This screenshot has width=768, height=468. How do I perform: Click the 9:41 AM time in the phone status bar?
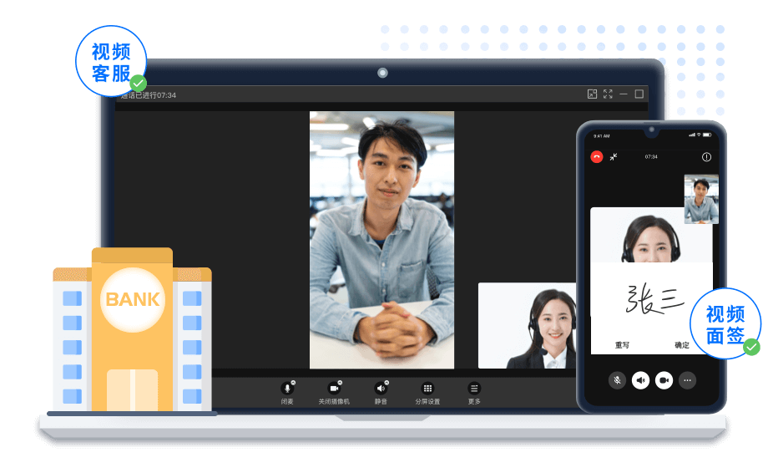(x=602, y=136)
